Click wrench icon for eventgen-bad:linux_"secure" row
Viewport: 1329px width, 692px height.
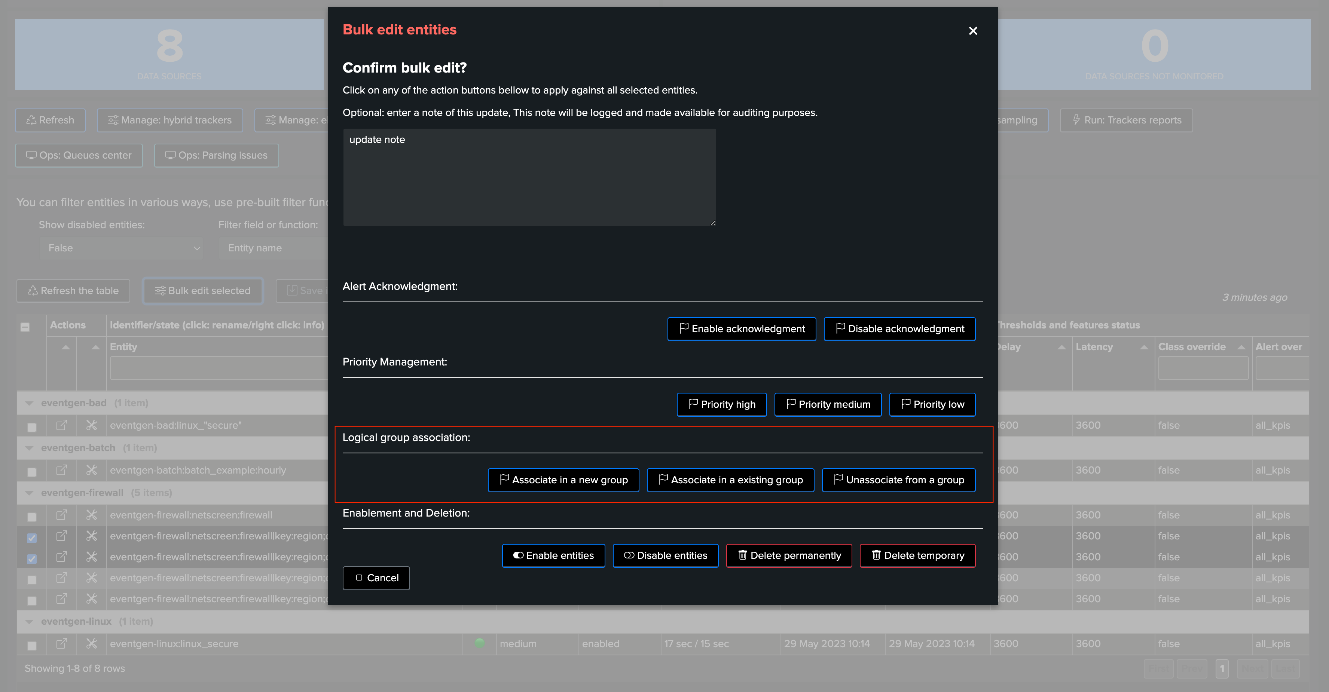(91, 425)
